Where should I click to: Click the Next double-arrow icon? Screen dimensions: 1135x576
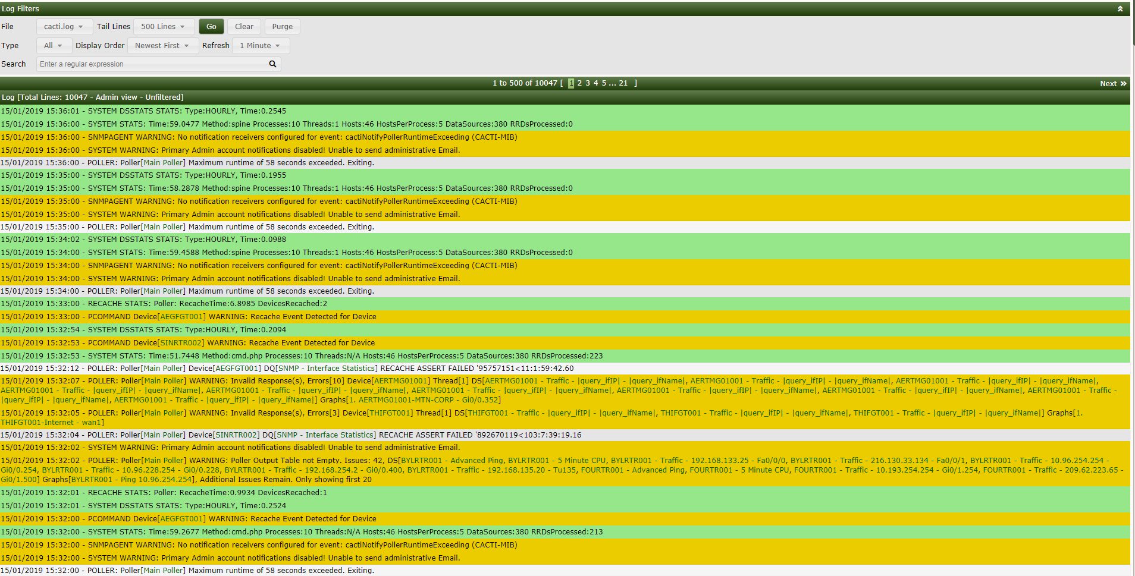(1123, 83)
